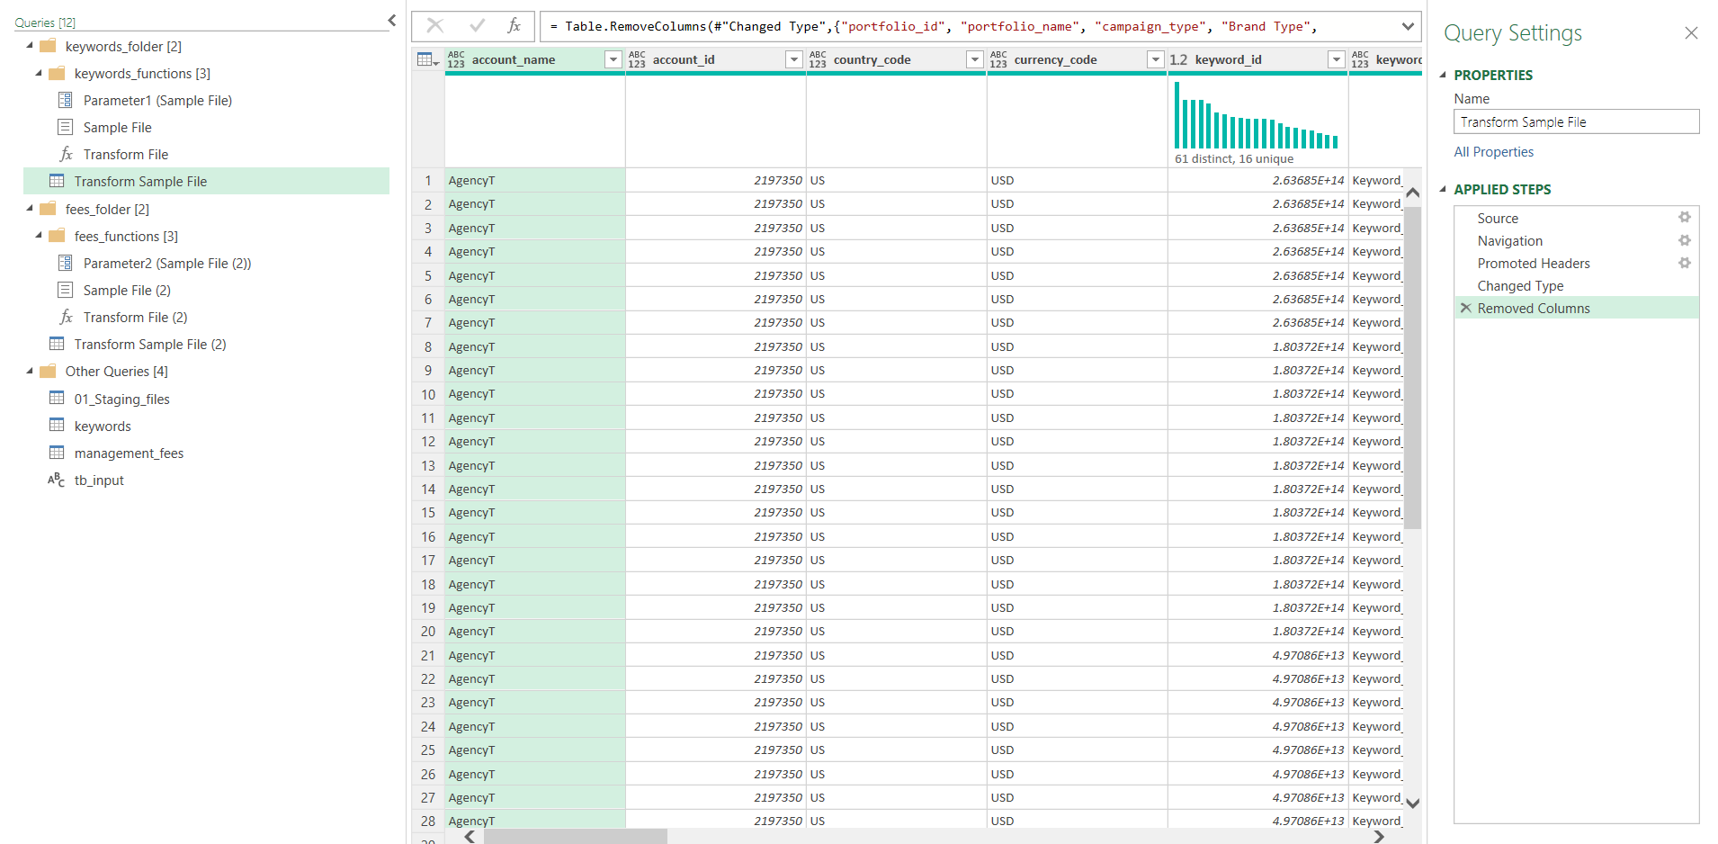Open the table options icon at grid corner

426,58
